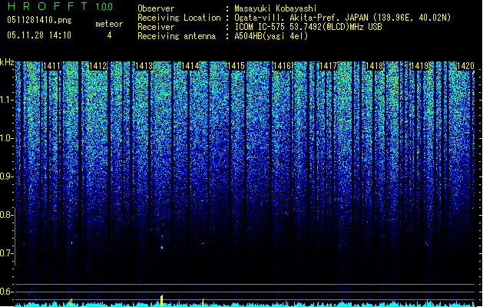Click the Observer label
The width and height of the screenshot is (483, 307).
(156, 8)
